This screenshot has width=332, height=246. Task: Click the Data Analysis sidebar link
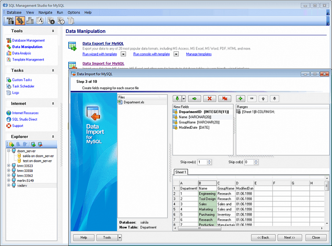[x=22, y=53]
